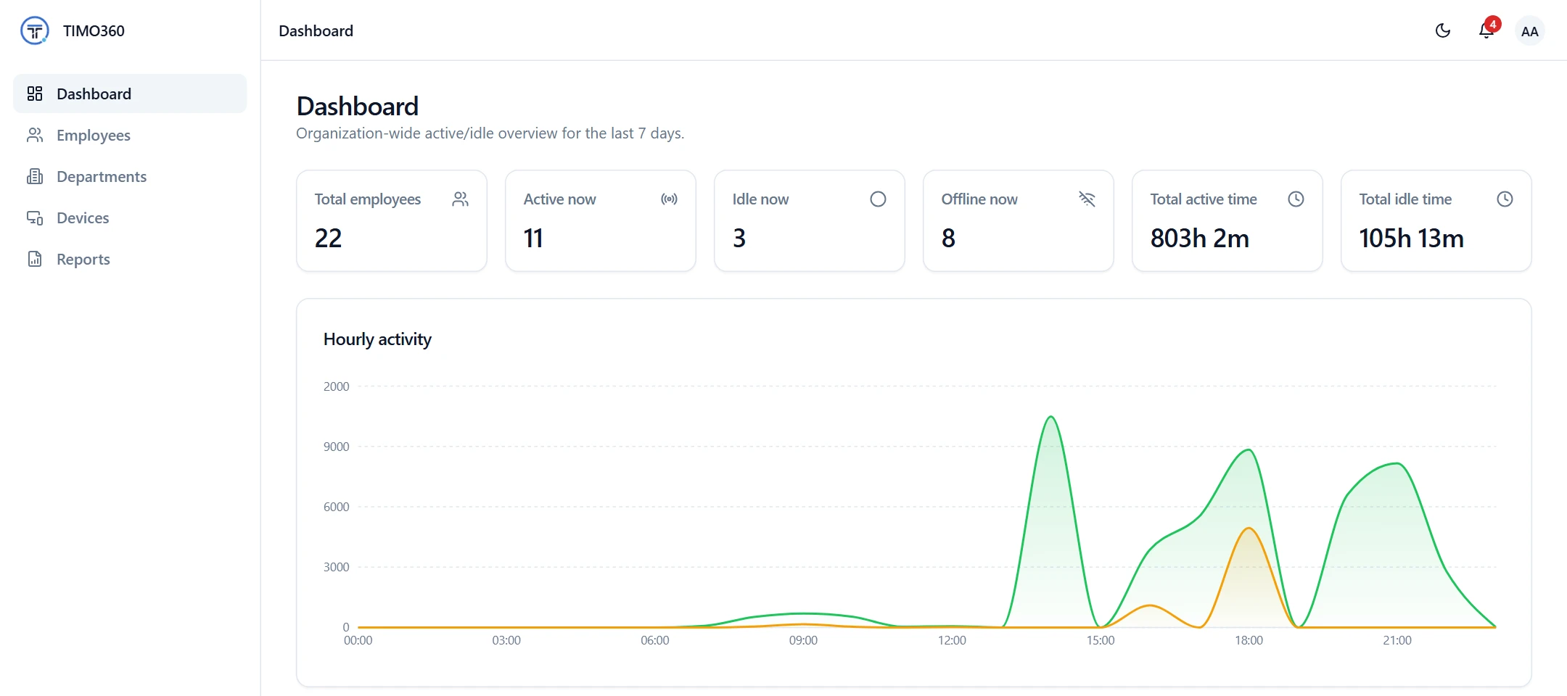Click the 18:00 x-axis label
This screenshot has height=696, width=1567.
[x=1249, y=640]
